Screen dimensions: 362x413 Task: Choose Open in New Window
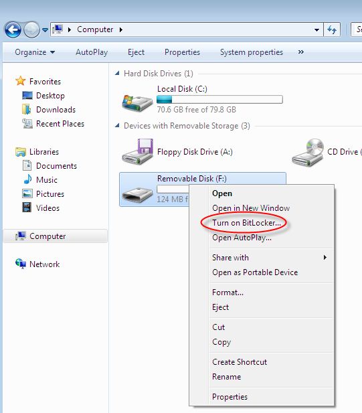coord(262,208)
